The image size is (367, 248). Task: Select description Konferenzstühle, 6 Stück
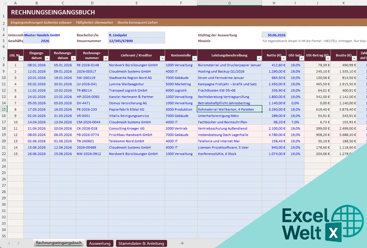(229, 153)
